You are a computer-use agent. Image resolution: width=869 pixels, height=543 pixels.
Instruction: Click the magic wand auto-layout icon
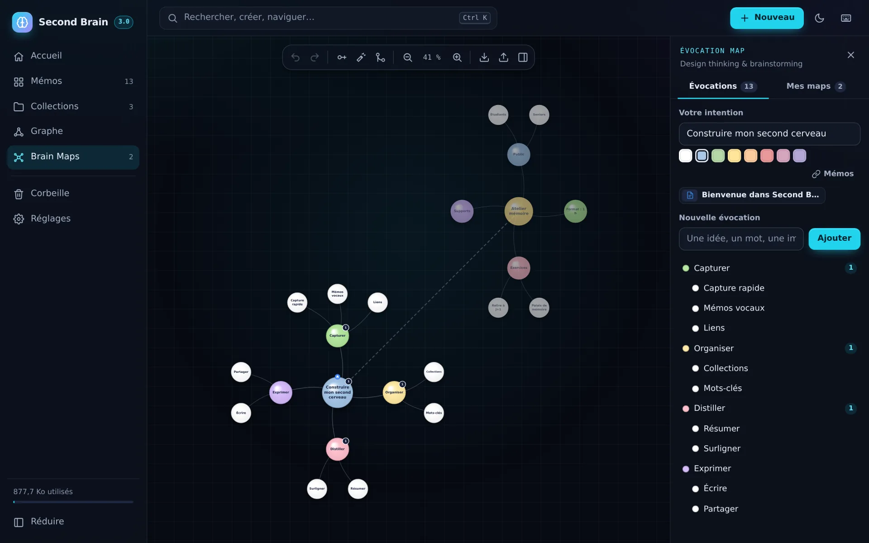[x=361, y=57]
